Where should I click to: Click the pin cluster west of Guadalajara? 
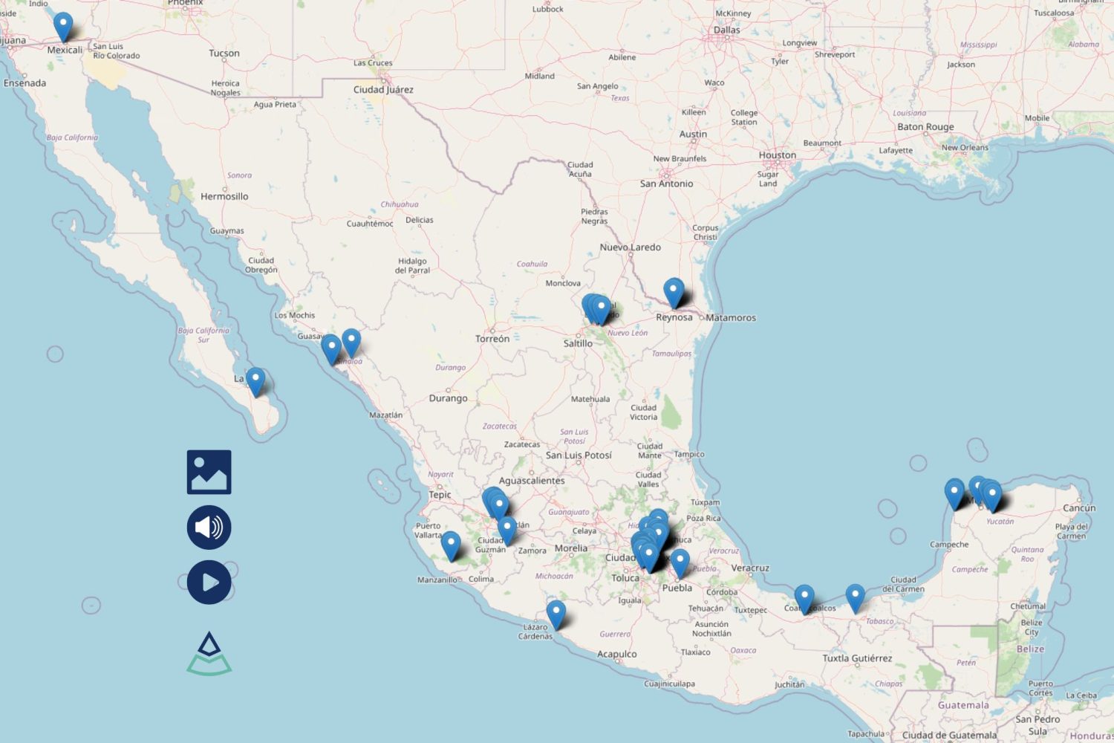[x=495, y=503]
